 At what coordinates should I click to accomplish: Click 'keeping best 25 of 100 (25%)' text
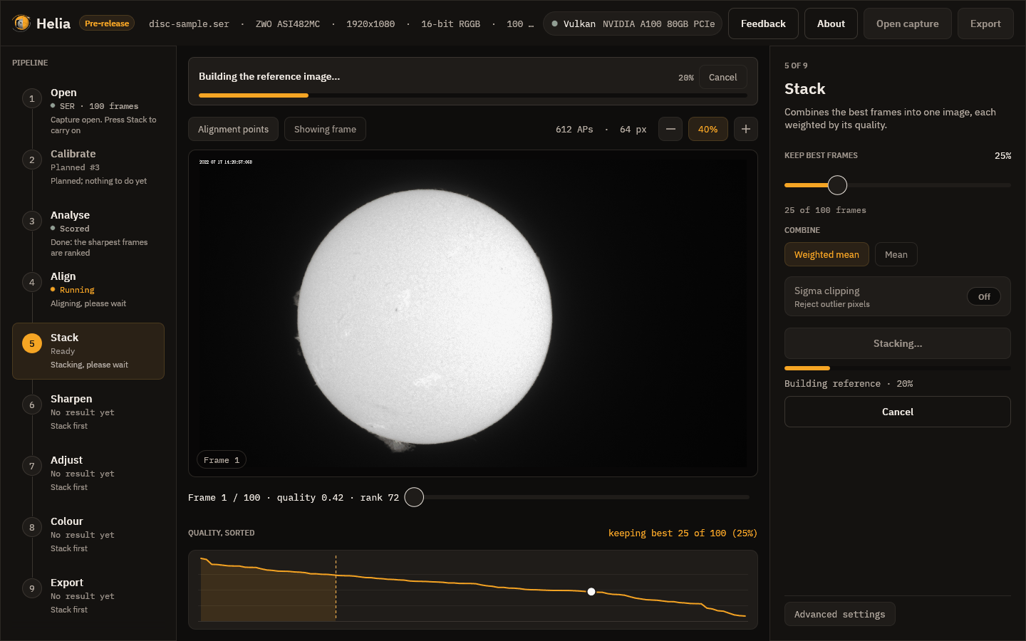tap(683, 533)
